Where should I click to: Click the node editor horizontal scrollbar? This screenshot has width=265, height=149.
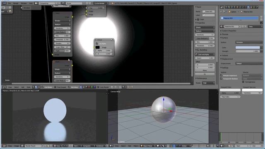101,84
